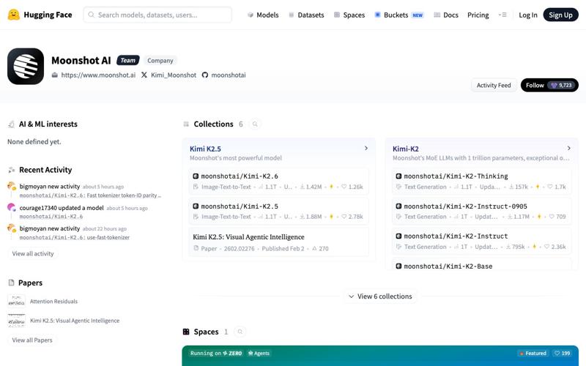586x366 pixels.
Task: Click the like count 1.7k on Kimi-K2-Thinking
Action: 557,187
